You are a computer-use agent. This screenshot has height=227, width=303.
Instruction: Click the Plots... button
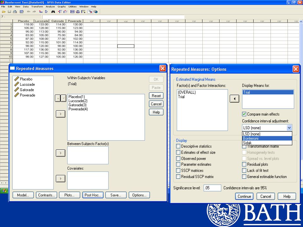click(69, 195)
